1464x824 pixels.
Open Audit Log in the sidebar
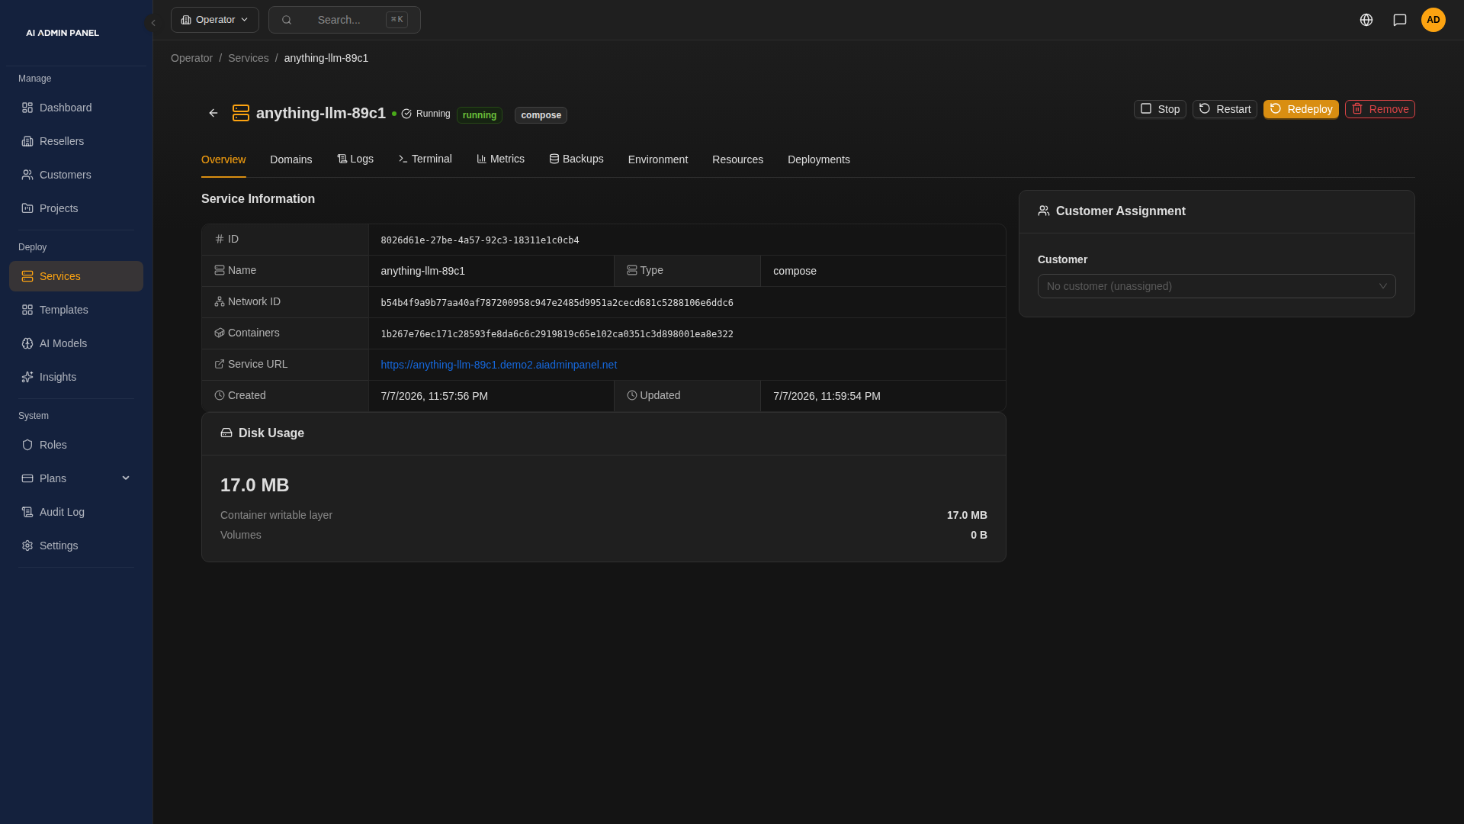[76, 512]
